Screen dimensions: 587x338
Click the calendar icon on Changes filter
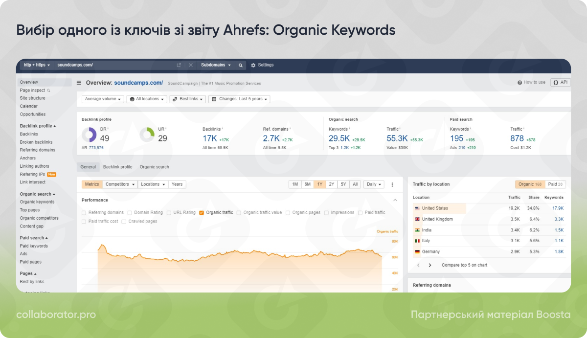(x=214, y=99)
